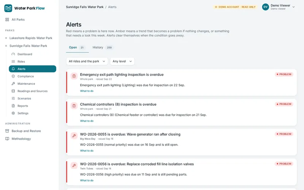
Task: Click the Twin Tubes raised Sep 14 text
Action: [96, 168]
